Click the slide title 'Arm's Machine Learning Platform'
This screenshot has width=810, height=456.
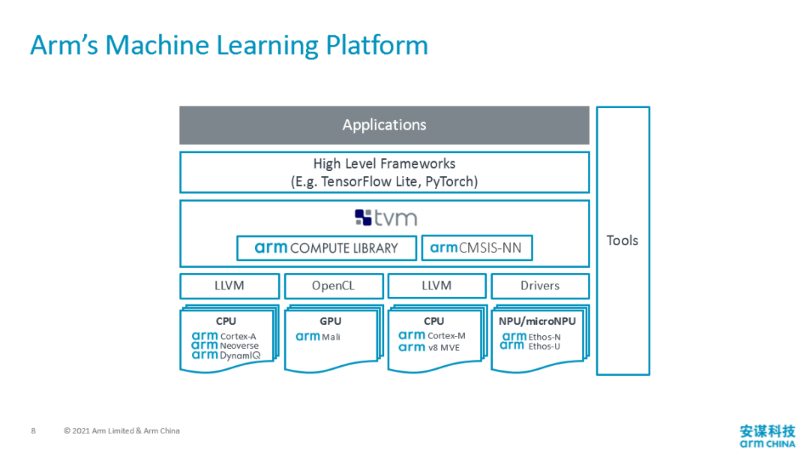coord(229,45)
